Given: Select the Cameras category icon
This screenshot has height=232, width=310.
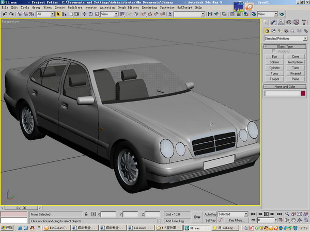Looking at the screenshot, I should point(286,31).
